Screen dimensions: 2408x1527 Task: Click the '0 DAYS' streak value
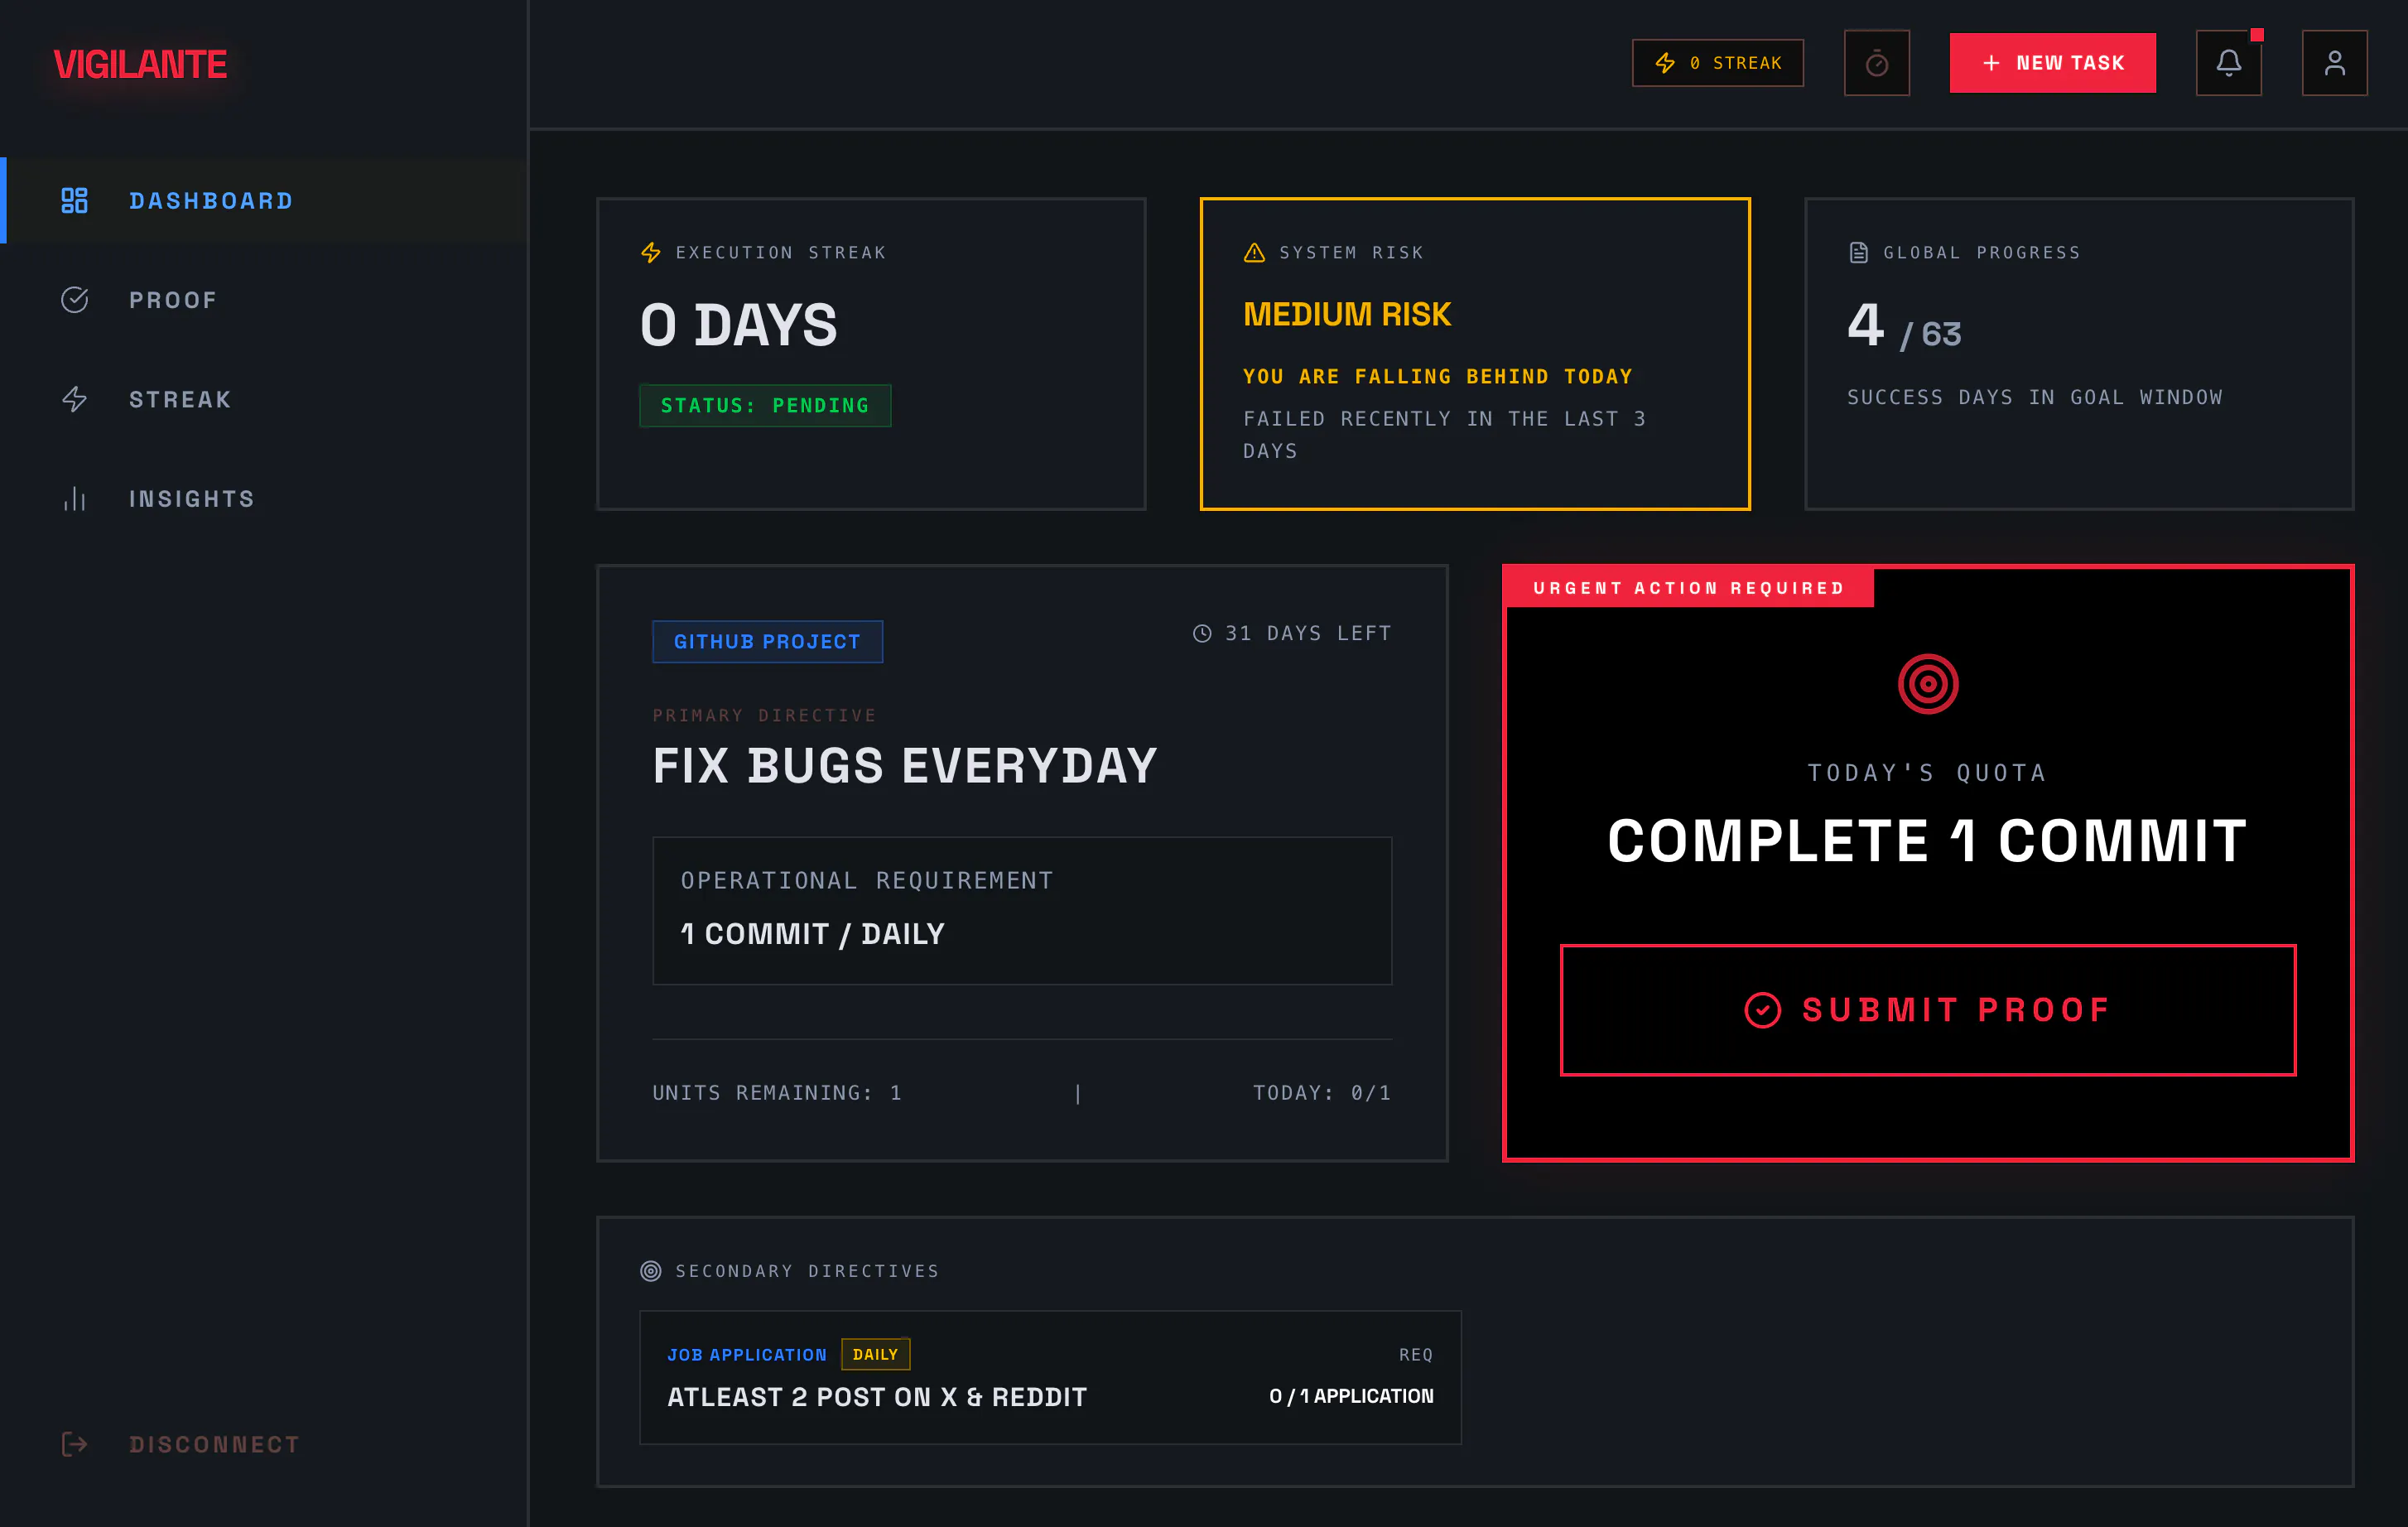739,325
